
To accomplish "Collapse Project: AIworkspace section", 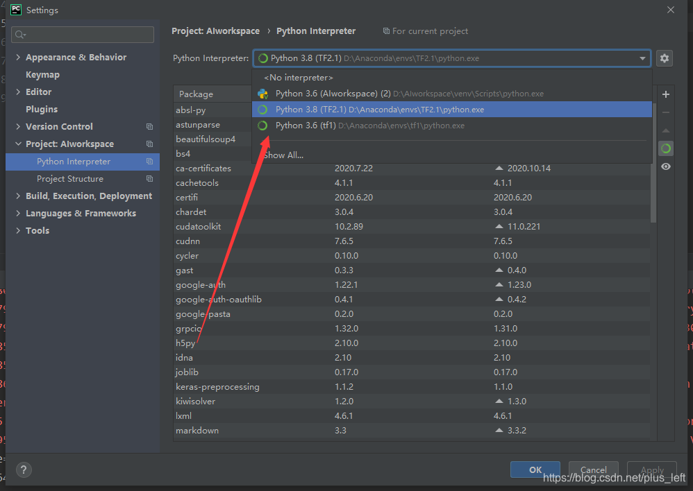I will [x=18, y=144].
